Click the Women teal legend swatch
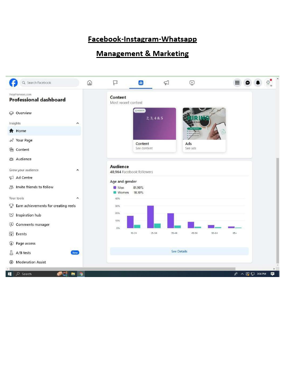 tap(115, 192)
